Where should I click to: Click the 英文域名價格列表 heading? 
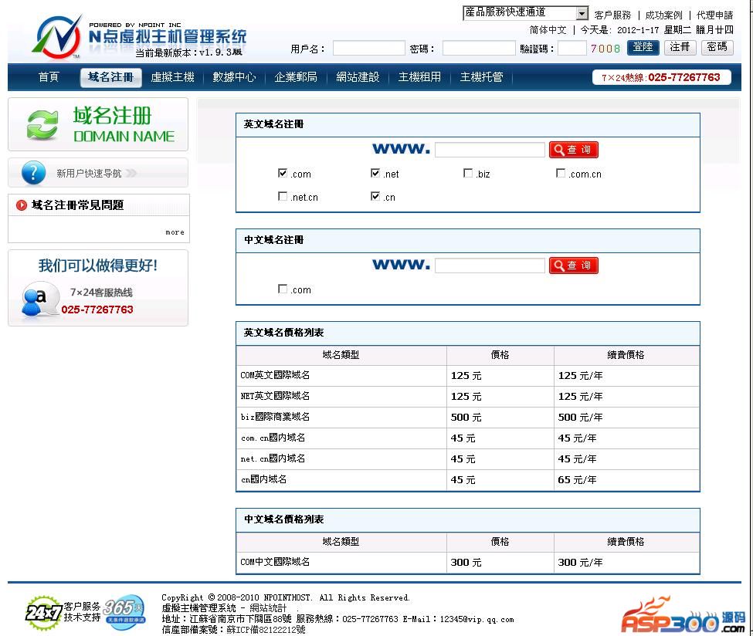click(x=283, y=333)
